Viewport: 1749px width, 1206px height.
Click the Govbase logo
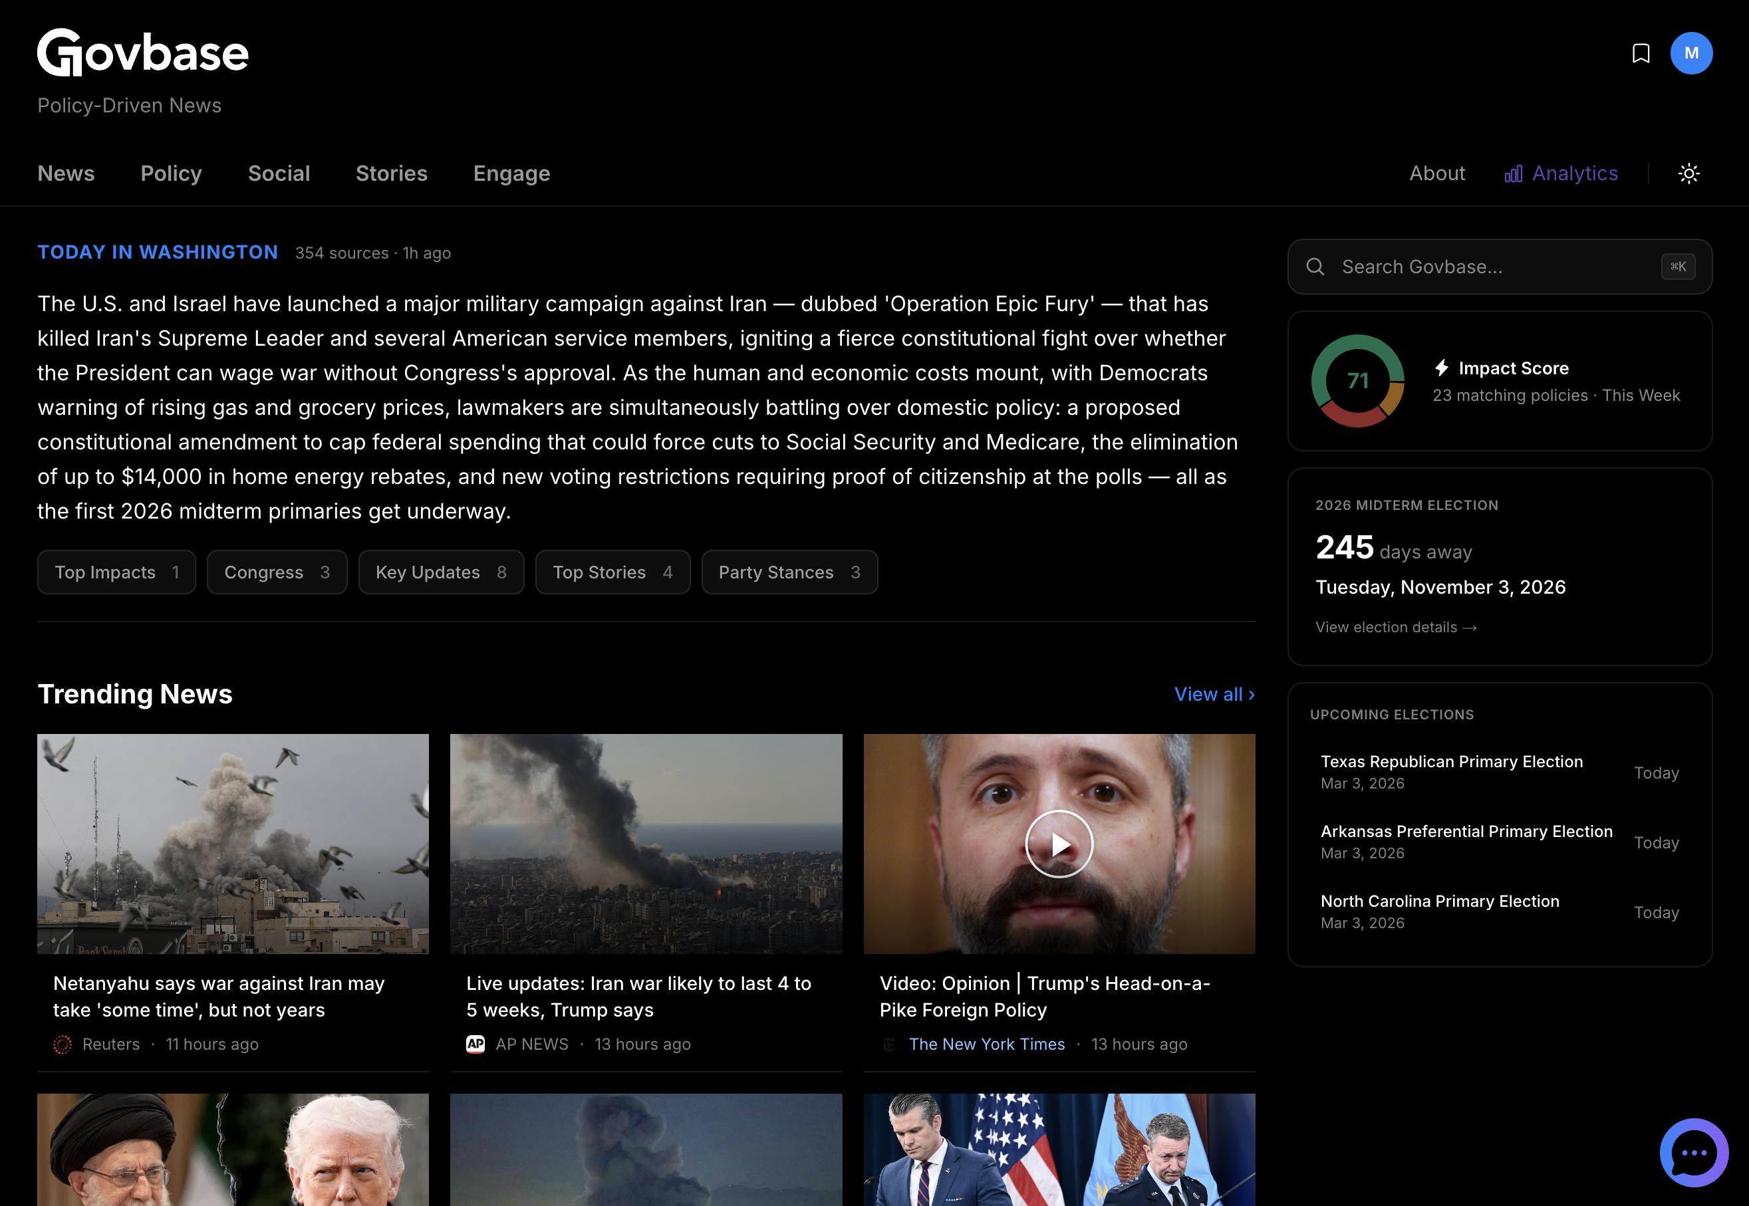(143, 52)
